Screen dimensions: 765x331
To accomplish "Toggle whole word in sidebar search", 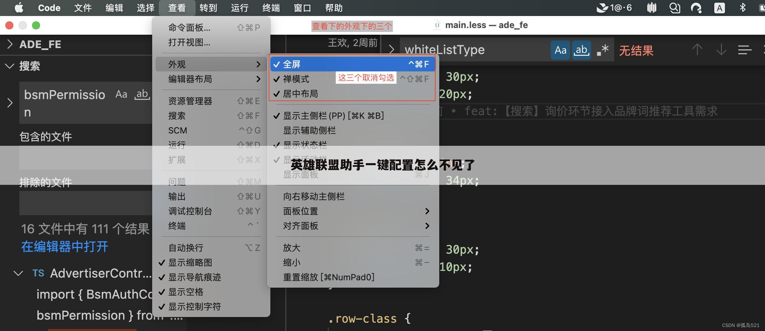I will pyautogui.click(x=142, y=94).
